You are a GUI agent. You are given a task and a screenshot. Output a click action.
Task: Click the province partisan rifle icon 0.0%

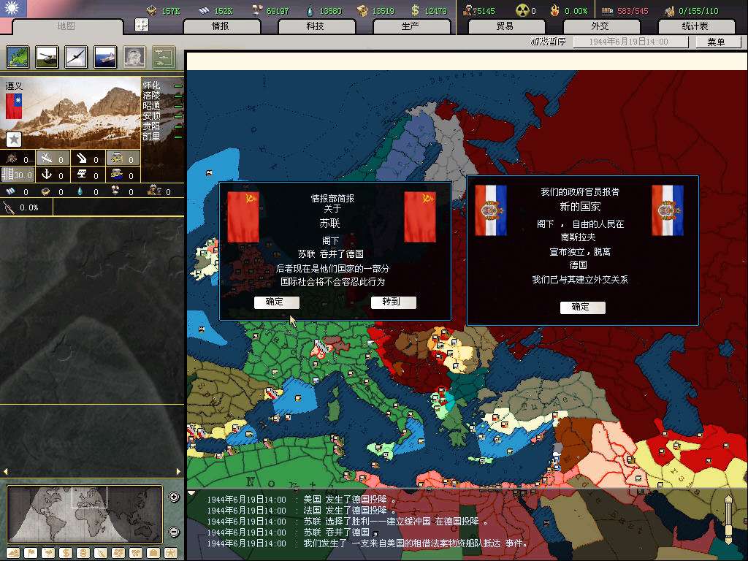[9, 207]
